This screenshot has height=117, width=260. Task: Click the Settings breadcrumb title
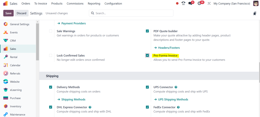tap(36, 13)
